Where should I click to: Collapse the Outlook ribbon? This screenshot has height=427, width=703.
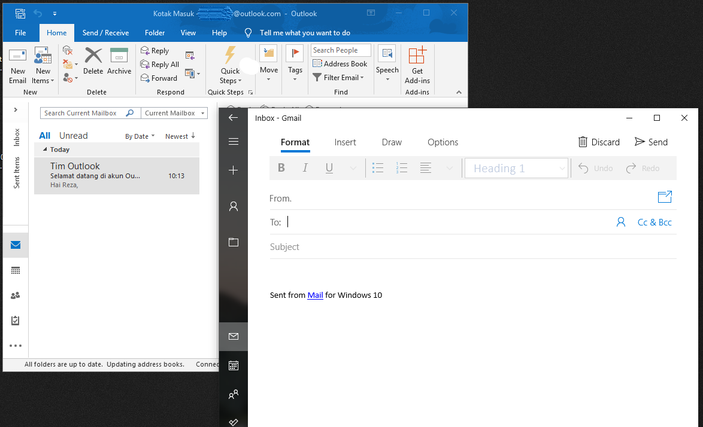pyautogui.click(x=459, y=92)
